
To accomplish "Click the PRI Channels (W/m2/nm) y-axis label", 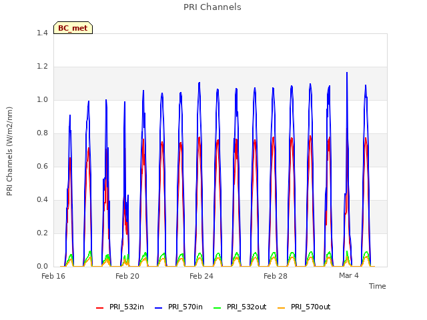I will point(9,151).
